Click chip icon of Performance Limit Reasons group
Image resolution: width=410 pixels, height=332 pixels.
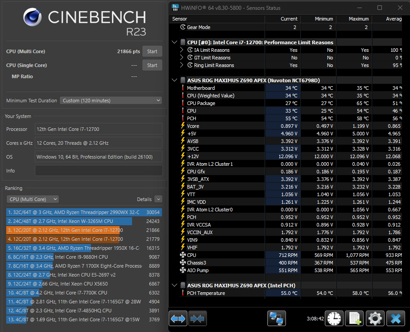[x=183, y=42]
